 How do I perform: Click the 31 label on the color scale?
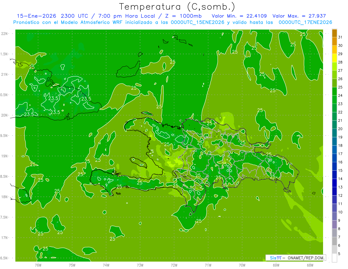coord(340,37)
